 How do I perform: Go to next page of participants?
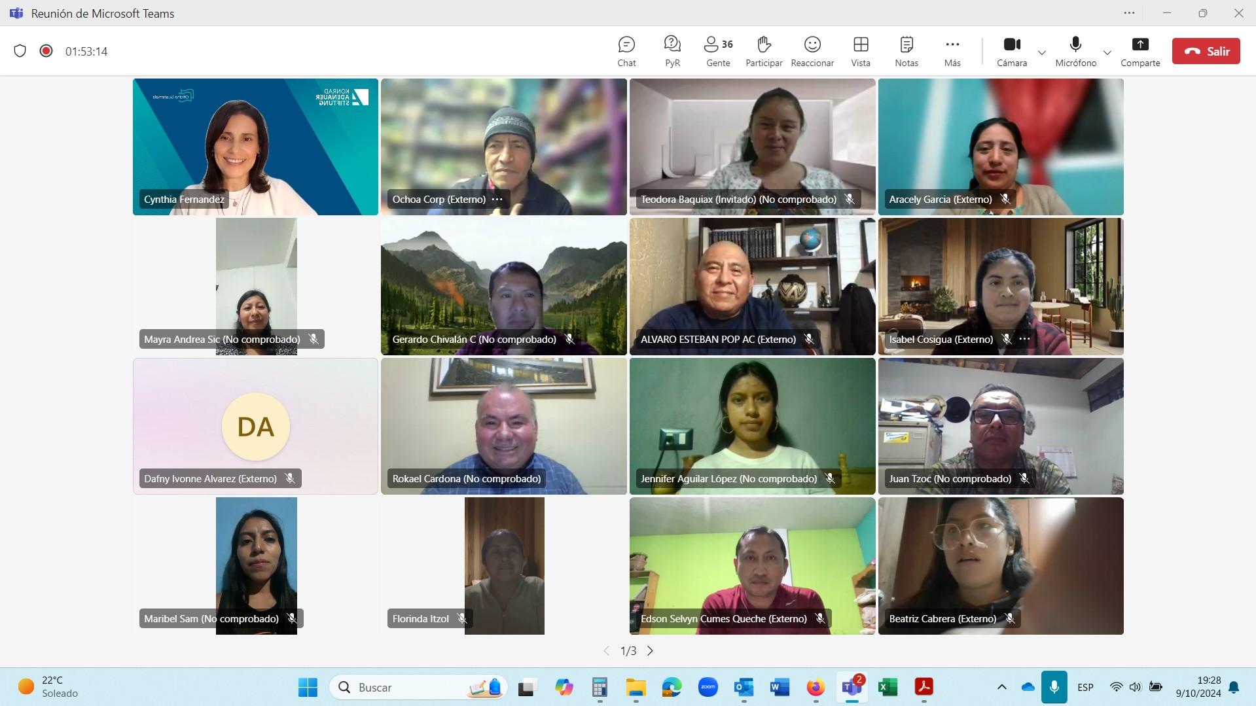tap(650, 650)
